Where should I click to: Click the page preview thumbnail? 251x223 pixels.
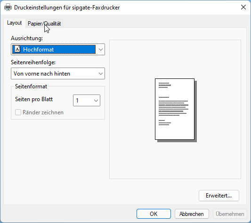[x=176, y=110]
